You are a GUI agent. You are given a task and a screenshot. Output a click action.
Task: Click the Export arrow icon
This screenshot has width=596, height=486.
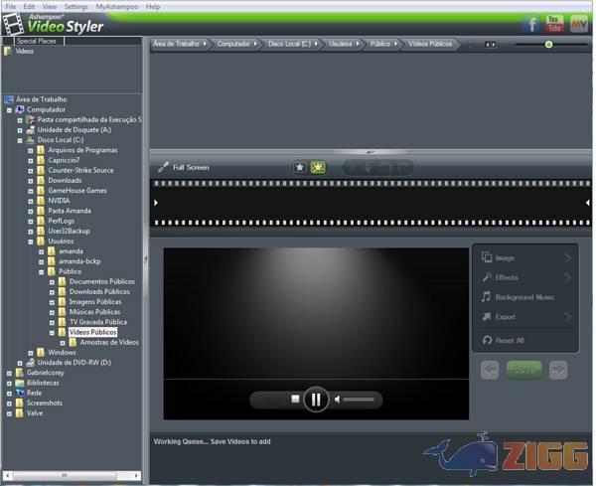(487, 316)
